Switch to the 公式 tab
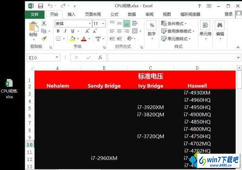This screenshot has height=170, width=242. click(114, 15)
